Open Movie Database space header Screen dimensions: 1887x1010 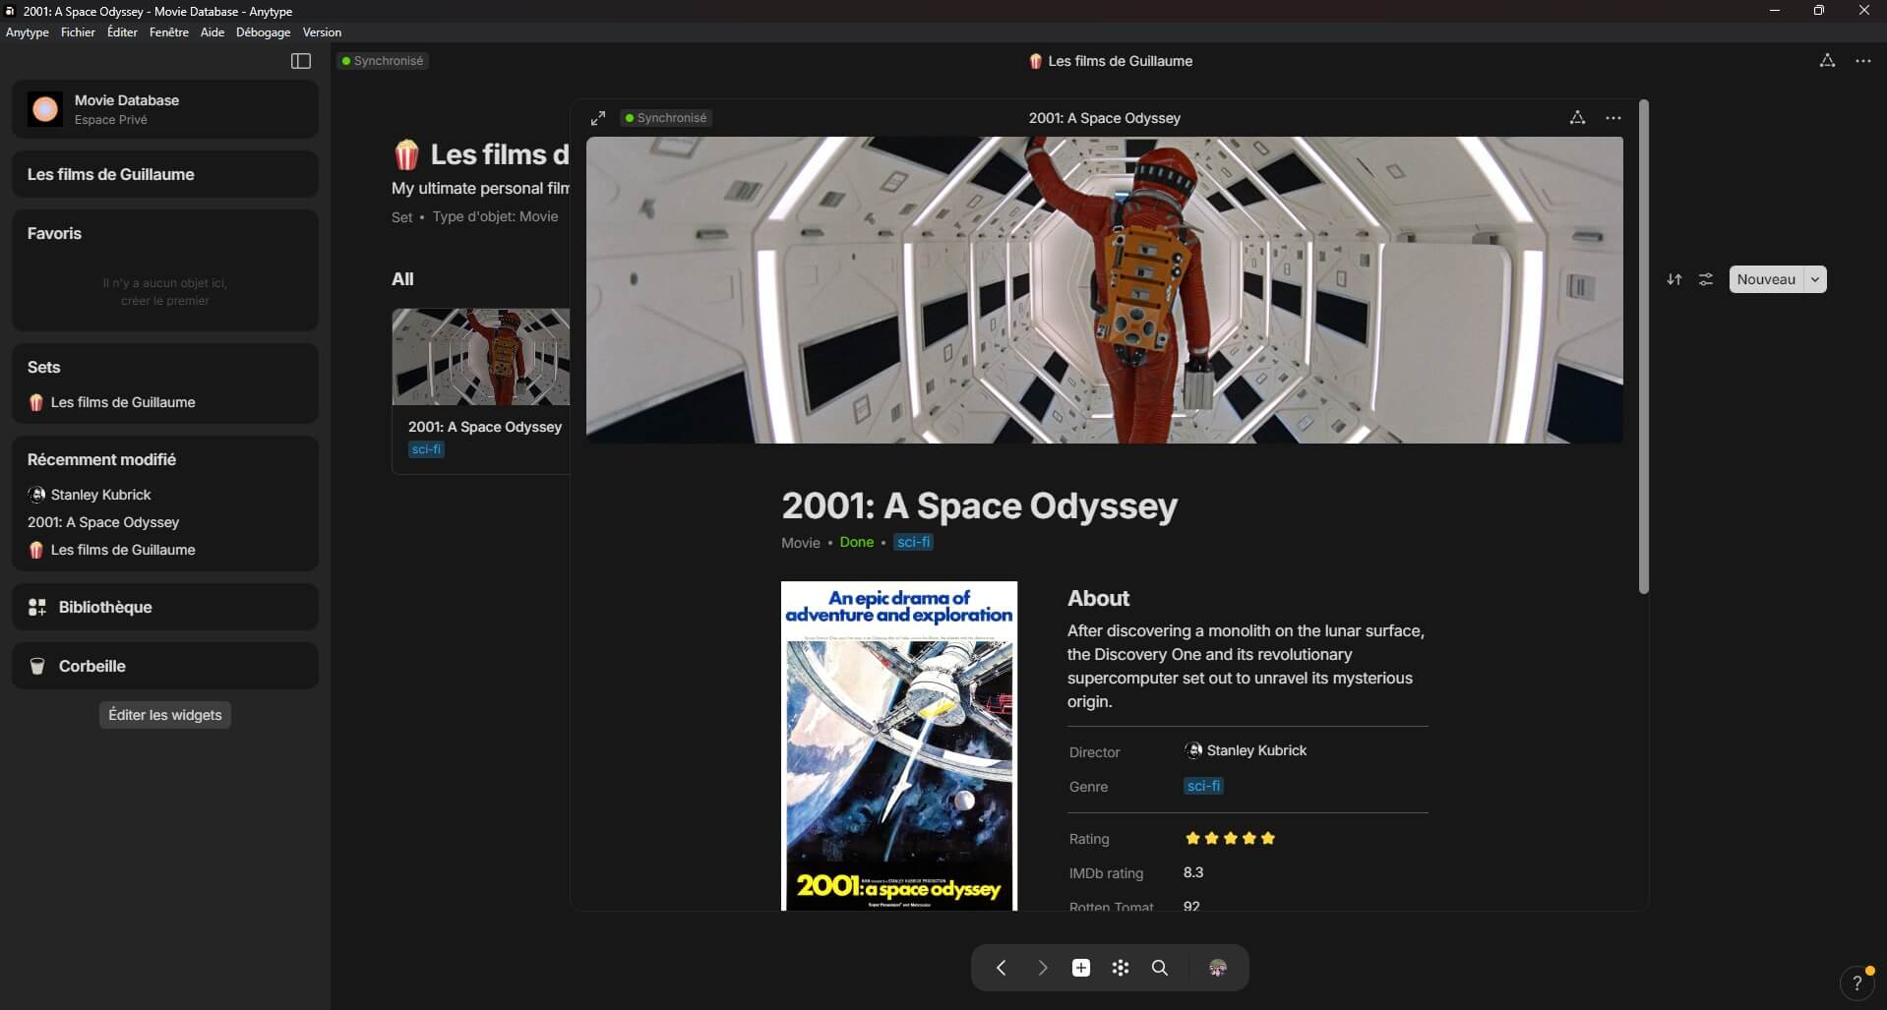[x=165, y=109]
